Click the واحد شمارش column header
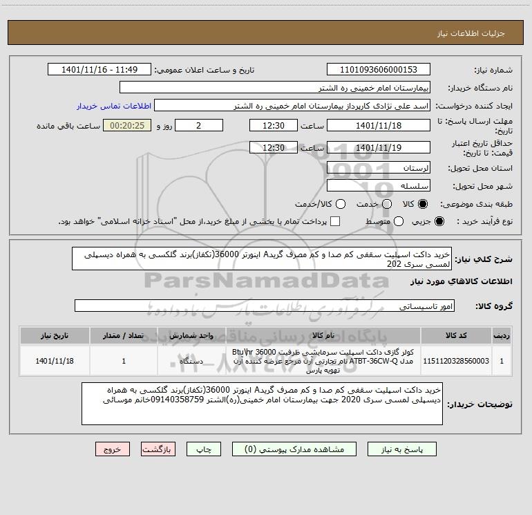 click(x=191, y=336)
